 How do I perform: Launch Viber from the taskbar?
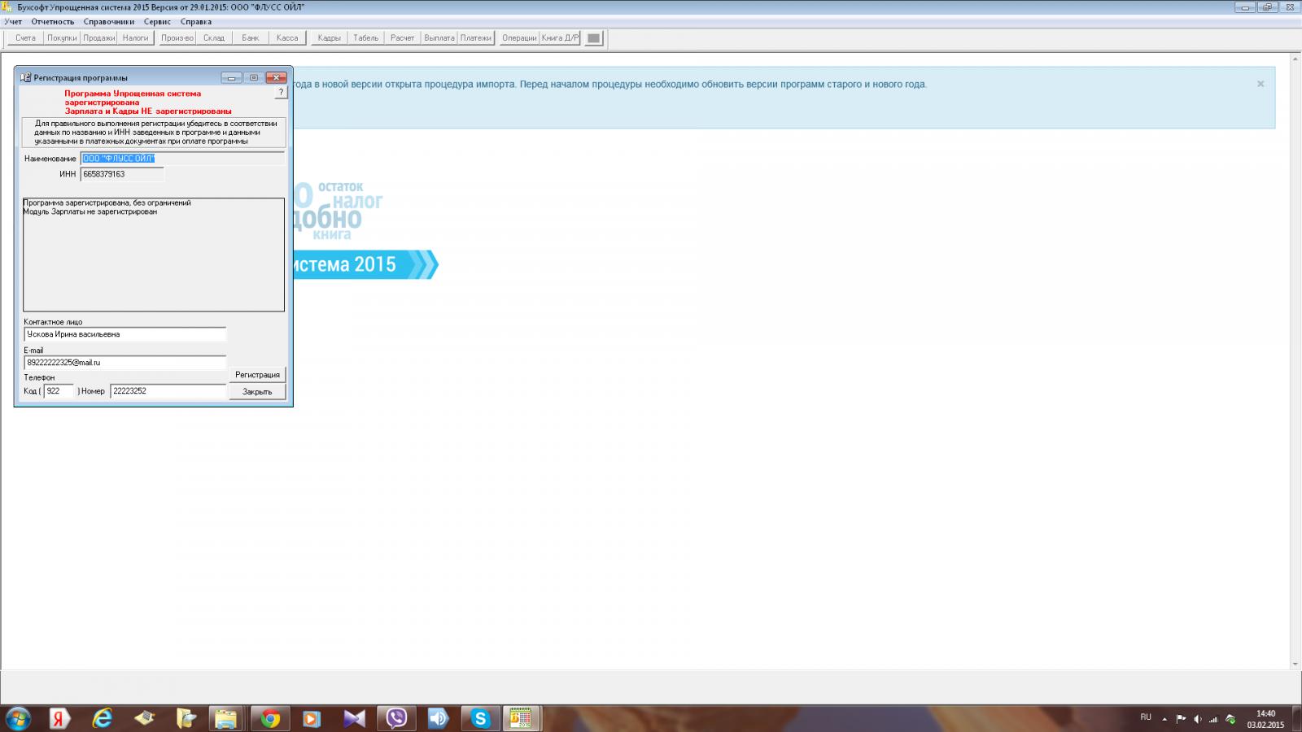[x=396, y=718]
